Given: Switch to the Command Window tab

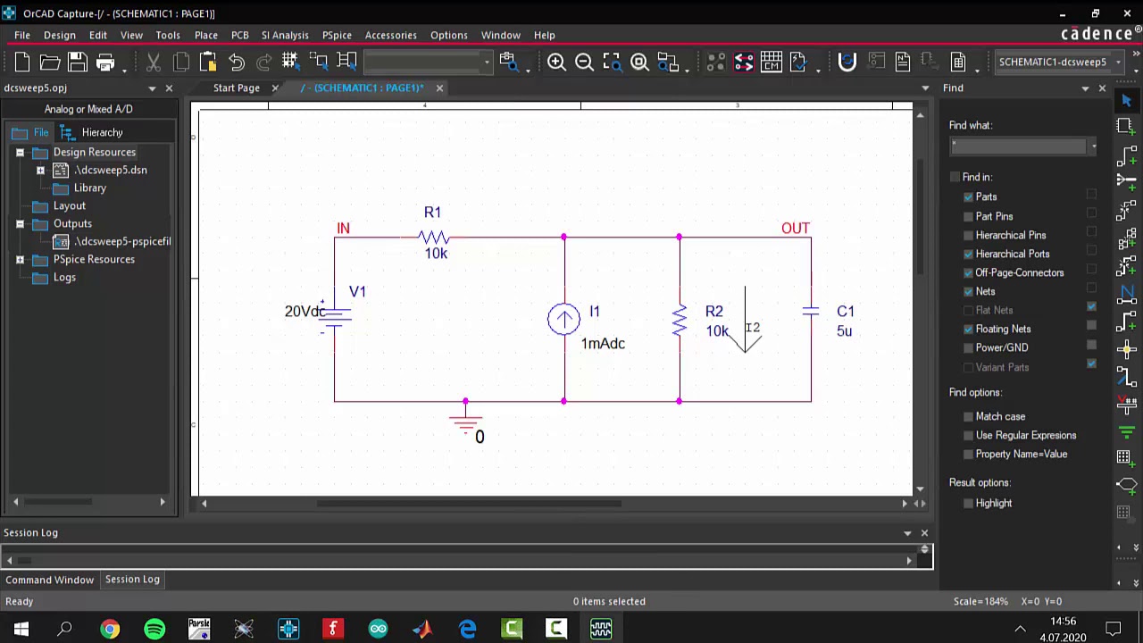Looking at the screenshot, I should [50, 580].
